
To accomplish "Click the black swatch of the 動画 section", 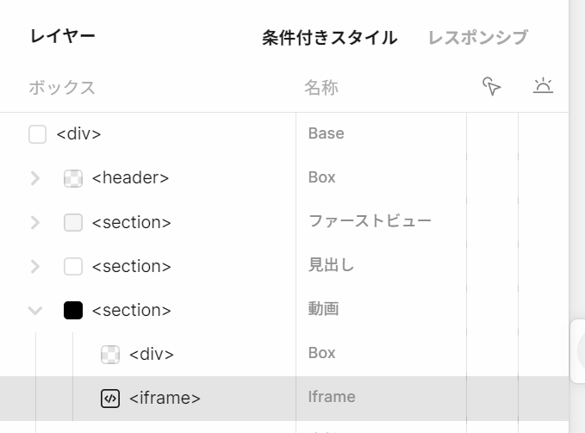I will (x=73, y=310).
